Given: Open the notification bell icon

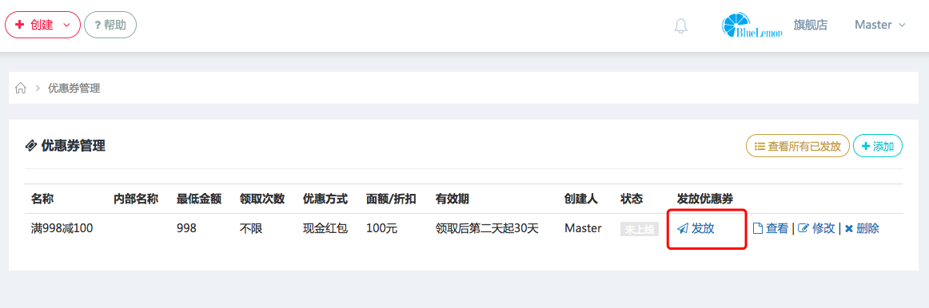Looking at the screenshot, I should (681, 26).
